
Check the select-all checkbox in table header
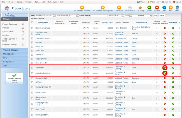coord(32,22)
